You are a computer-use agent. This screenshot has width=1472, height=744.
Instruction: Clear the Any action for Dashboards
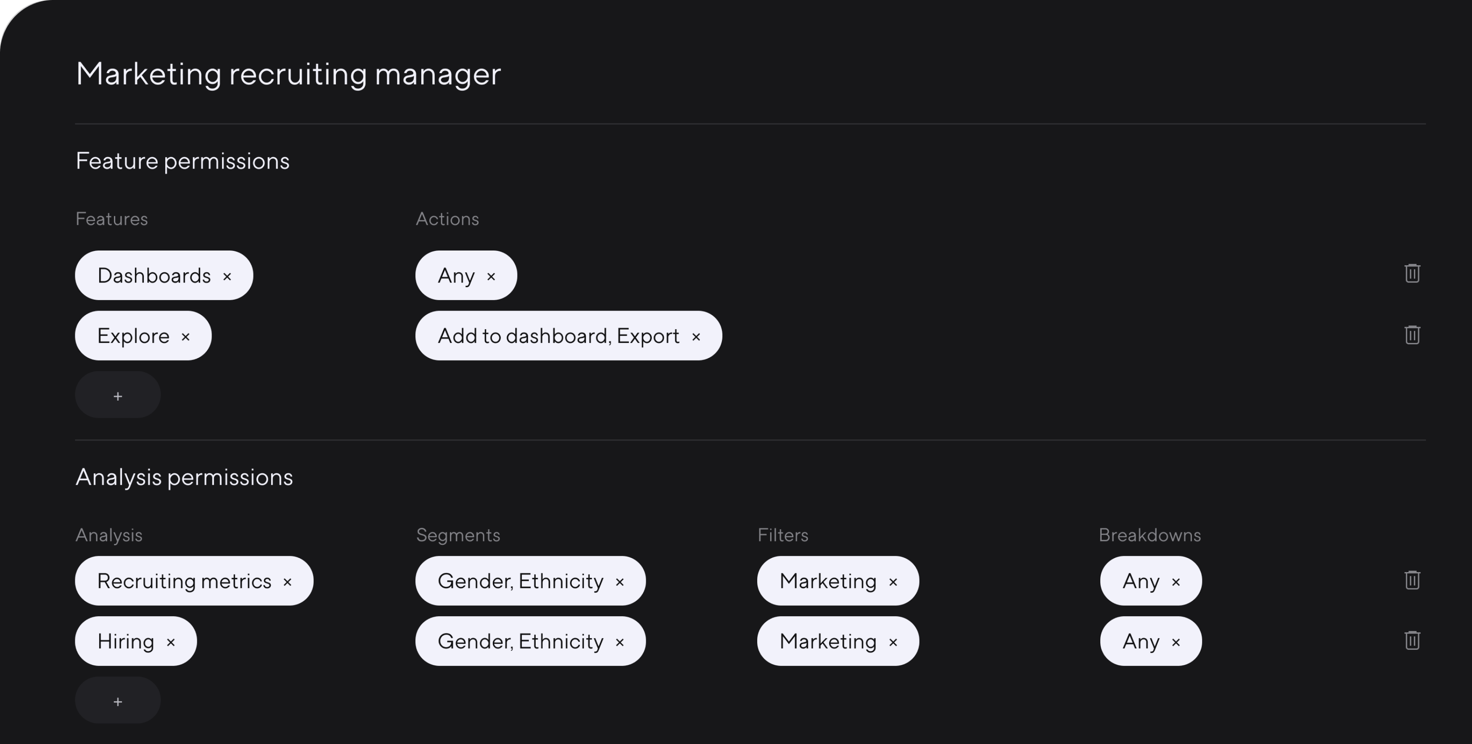491,277
